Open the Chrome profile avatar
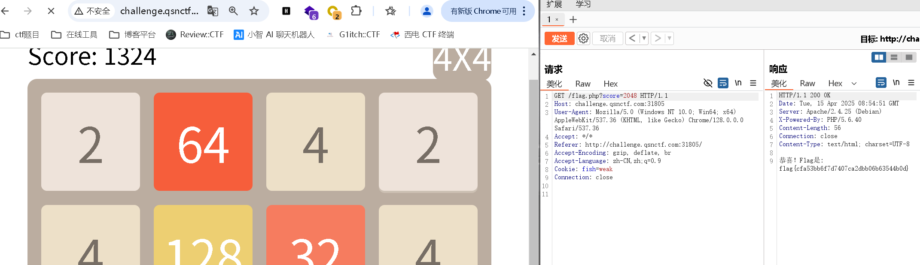Screen dimensions: 920x265 [426, 11]
